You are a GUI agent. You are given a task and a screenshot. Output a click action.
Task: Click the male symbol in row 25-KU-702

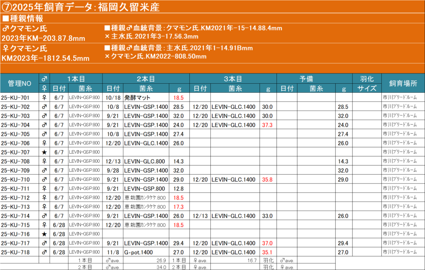[x=45, y=107]
